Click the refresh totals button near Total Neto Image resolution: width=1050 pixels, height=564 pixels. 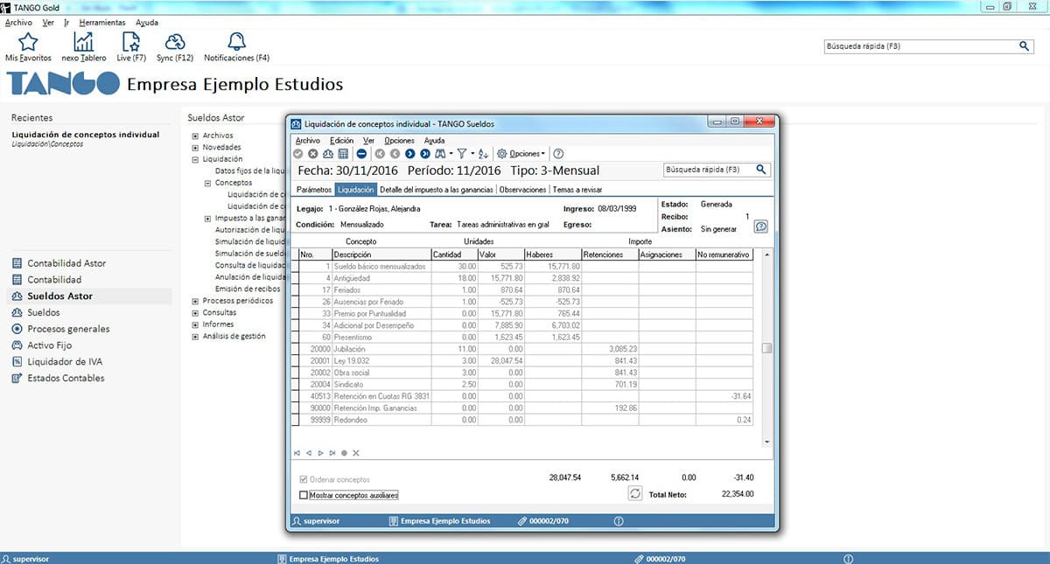pos(635,494)
